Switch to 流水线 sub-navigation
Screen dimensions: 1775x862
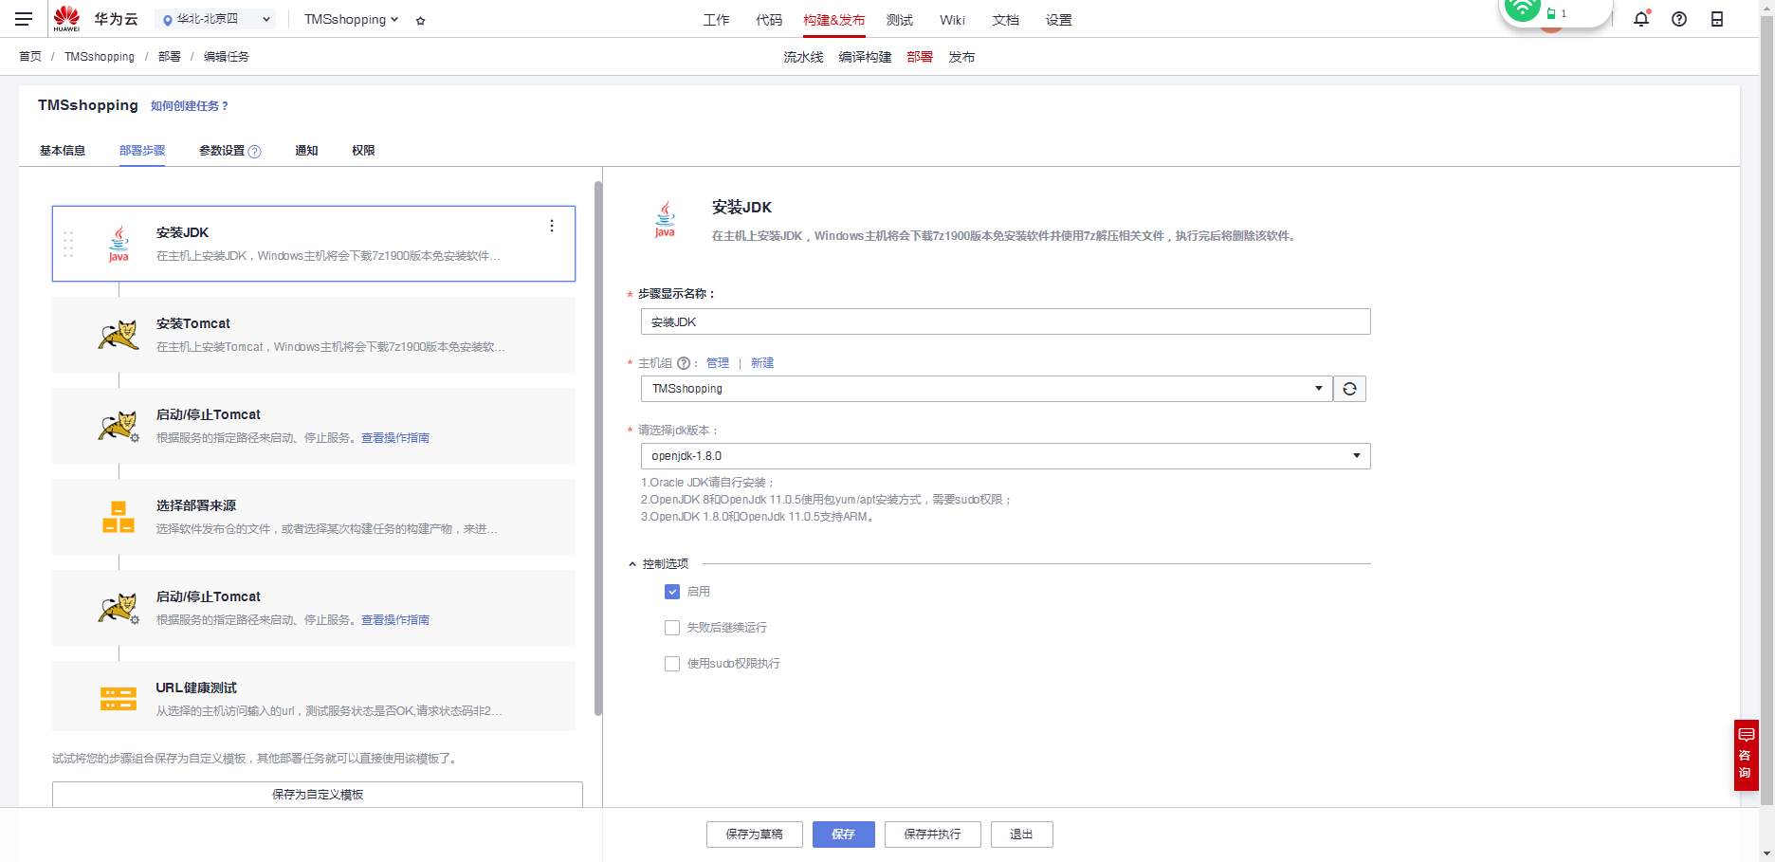point(803,57)
